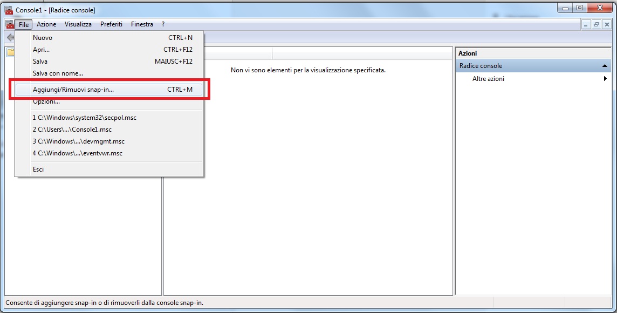Click the Radice console header in Azioni pane

click(x=534, y=66)
